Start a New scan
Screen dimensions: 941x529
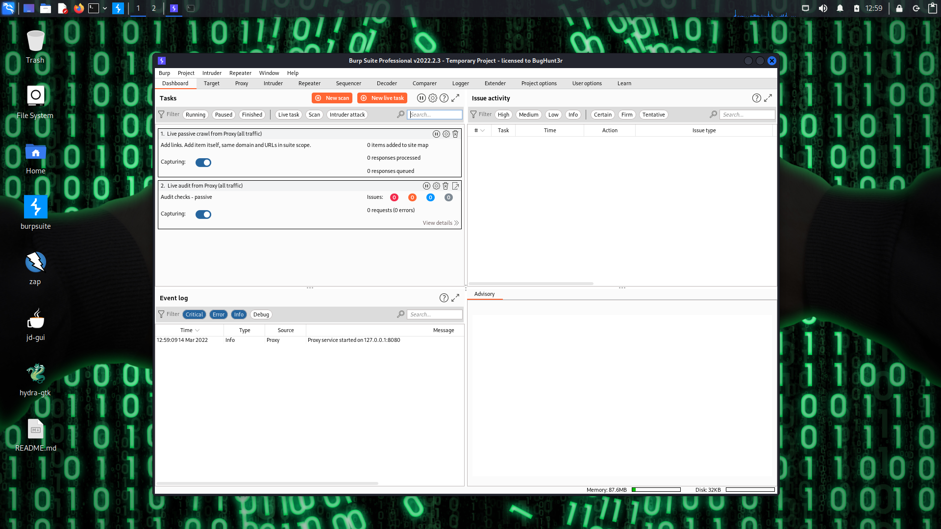click(x=332, y=98)
